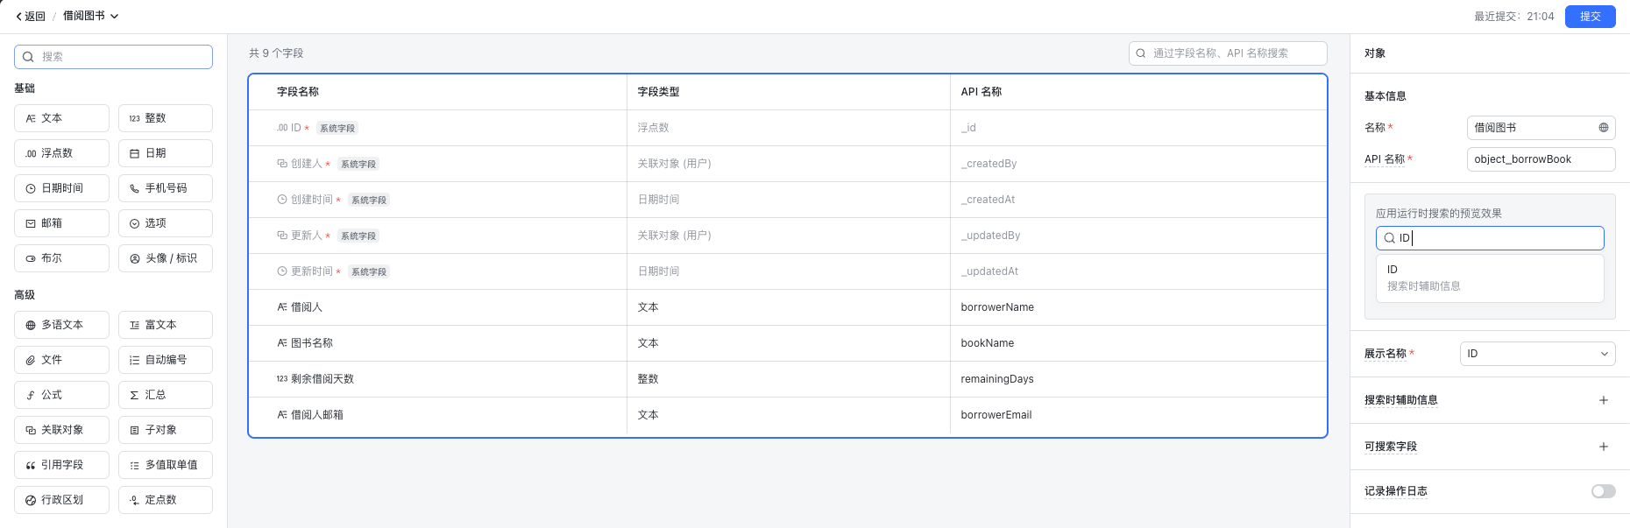The height and width of the screenshot is (528, 1630).
Task: Open the 借阅人 field row
Action: (788, 307)
